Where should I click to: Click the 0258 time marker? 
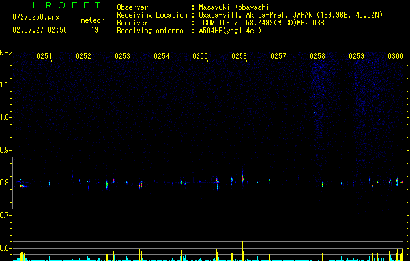(x=317, y=55)
